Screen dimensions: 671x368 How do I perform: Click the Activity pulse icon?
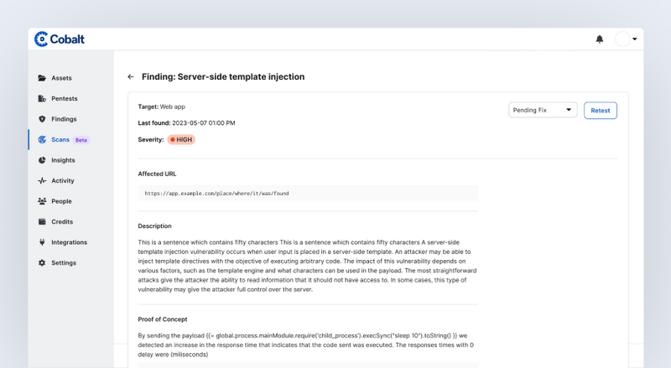(42, 180)
